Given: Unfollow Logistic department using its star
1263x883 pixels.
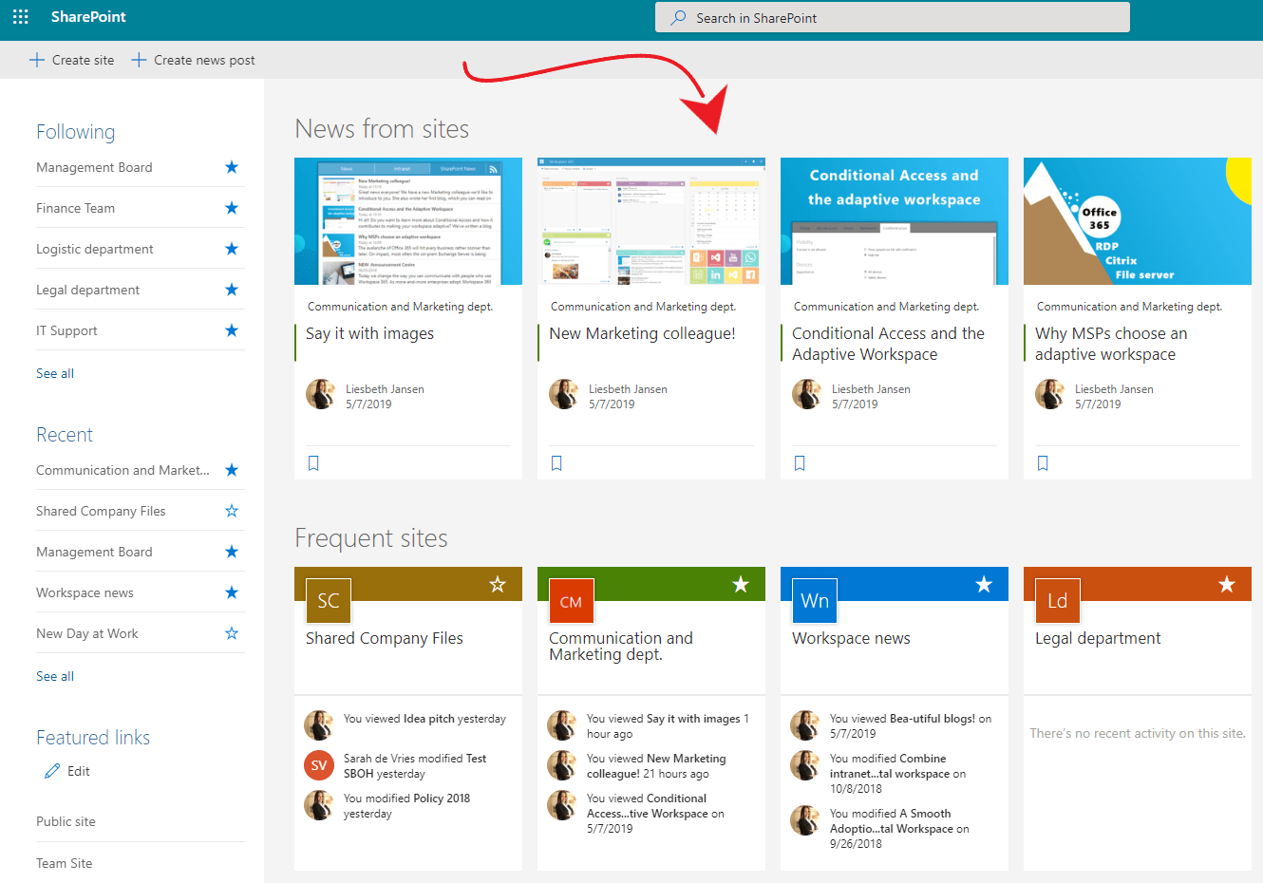Looking at the screenshot, I should 232,249.
